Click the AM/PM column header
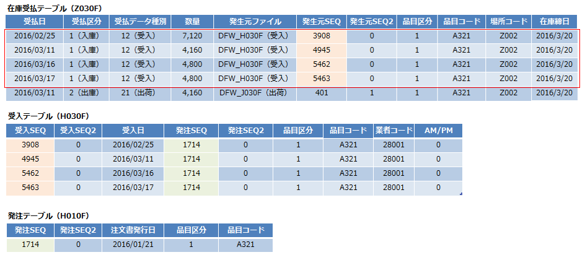This screenshot has width=585, height=260. 438,131
